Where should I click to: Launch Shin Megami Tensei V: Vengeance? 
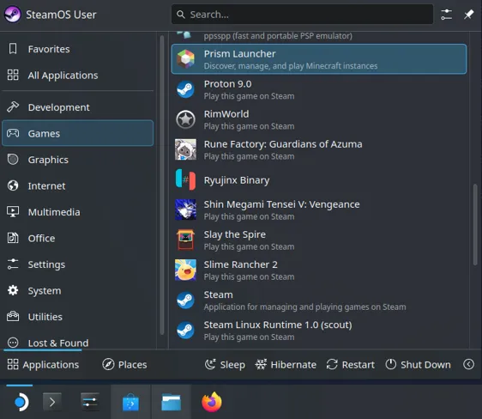[x=281, y=204]
